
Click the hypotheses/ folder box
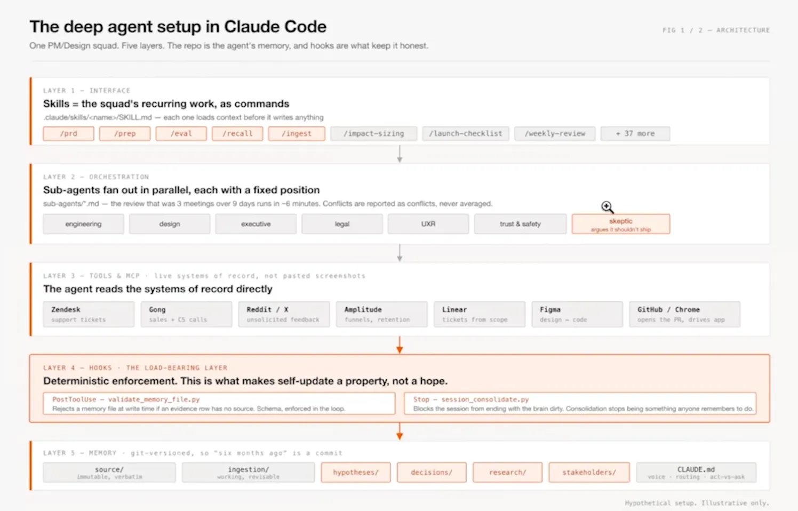click(356, 473)
